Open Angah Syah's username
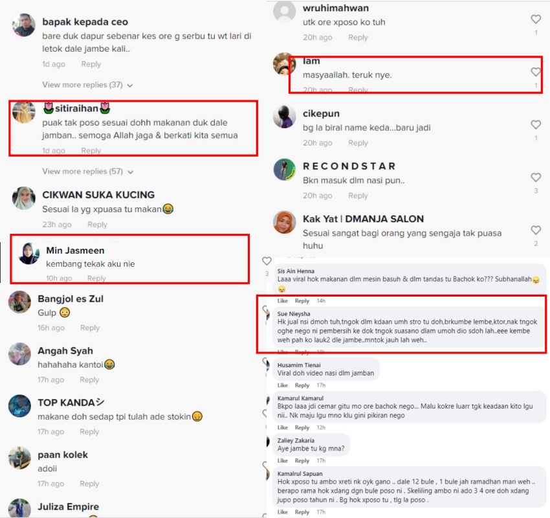This screenshot has height=518, width=550. point(65,350)
